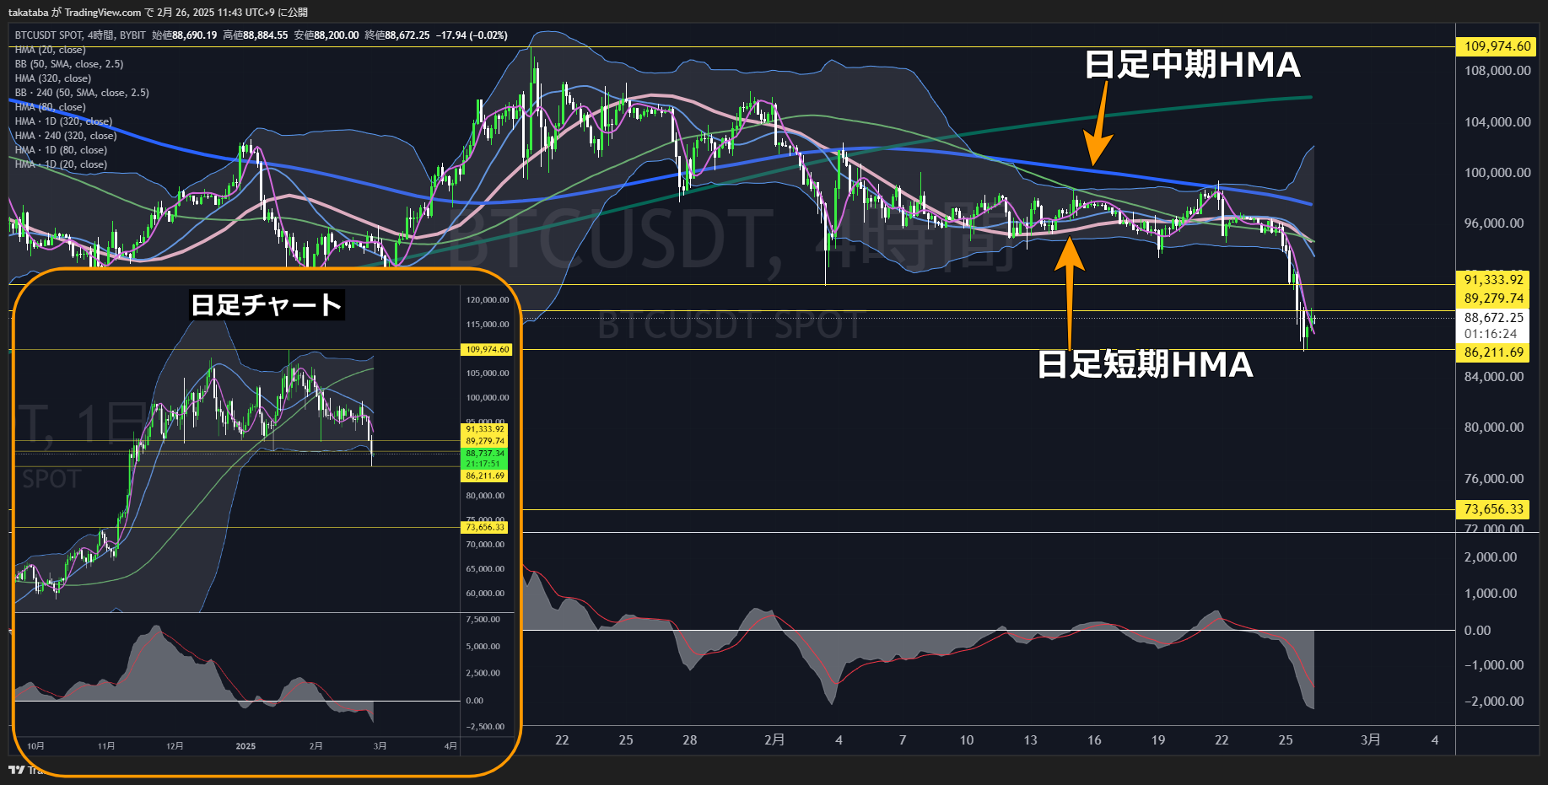Select the BTCUSDT SPOT, 4時間, BYBIT symbol legend
The image size is (1548, 785).
pos(80,35)
